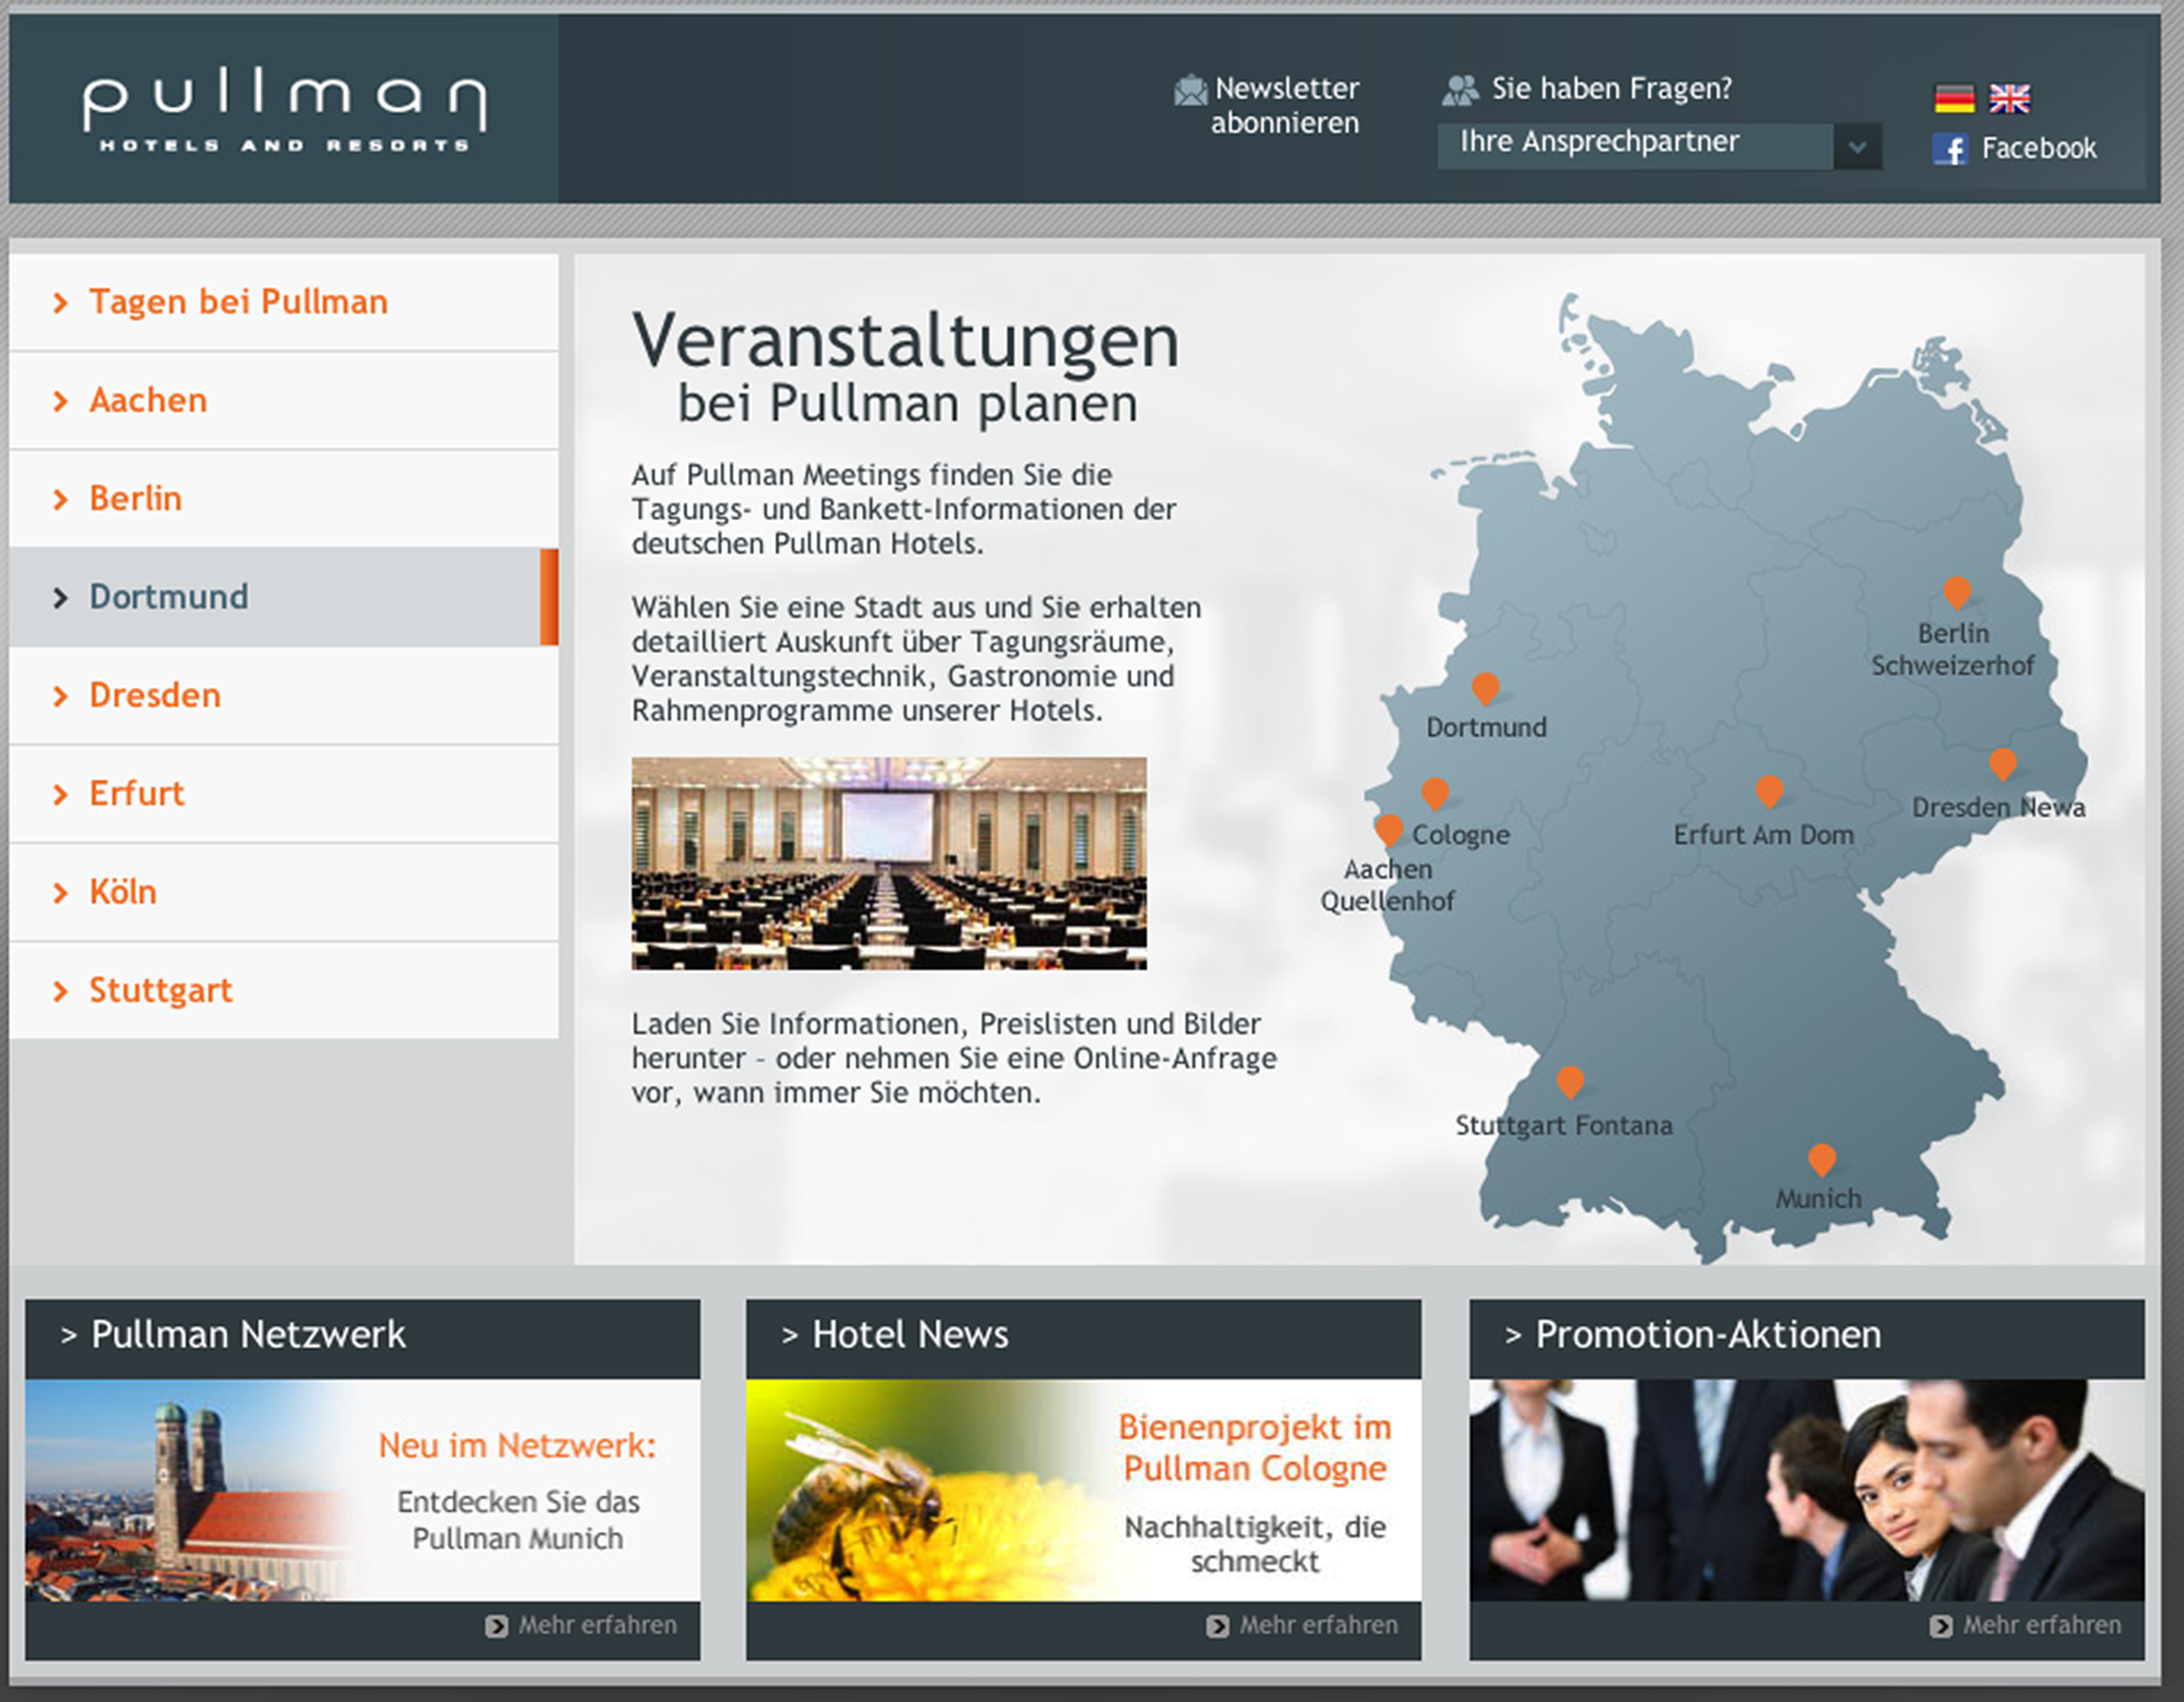
Task: Select the Erfurt Am Dom map pin
Action: pos(1769,793)
